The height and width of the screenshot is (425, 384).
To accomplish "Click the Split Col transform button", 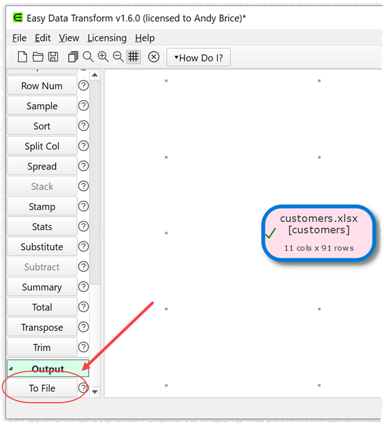I will click(x=42, y=146).
